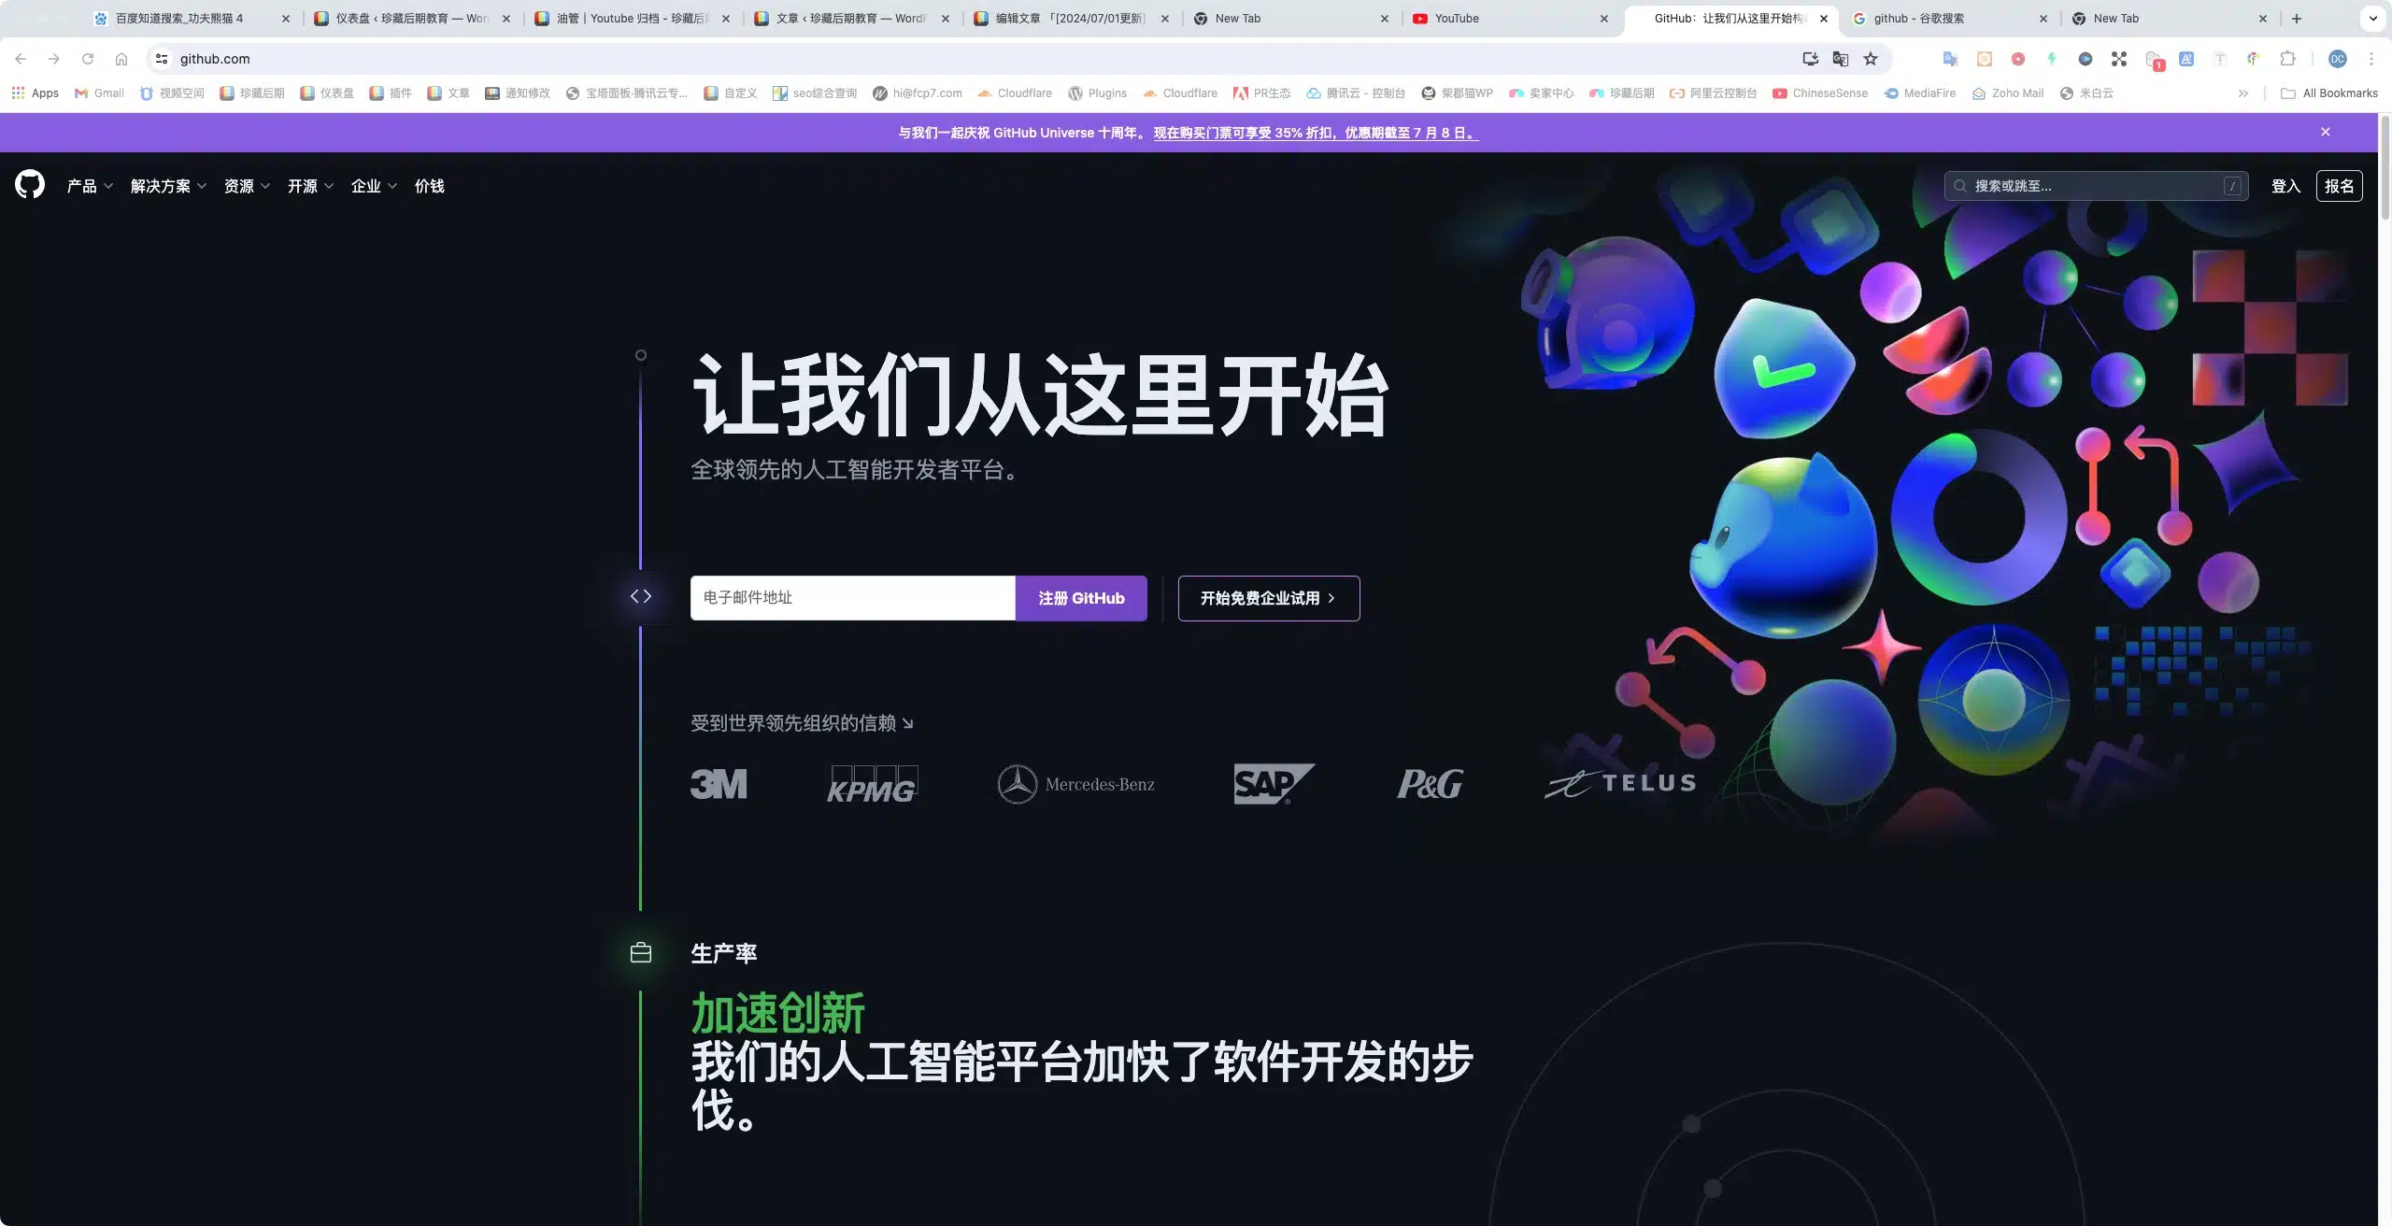Reload the page with the refresh icon
The image size is (2392, 1226).
[x=88, y=59]
